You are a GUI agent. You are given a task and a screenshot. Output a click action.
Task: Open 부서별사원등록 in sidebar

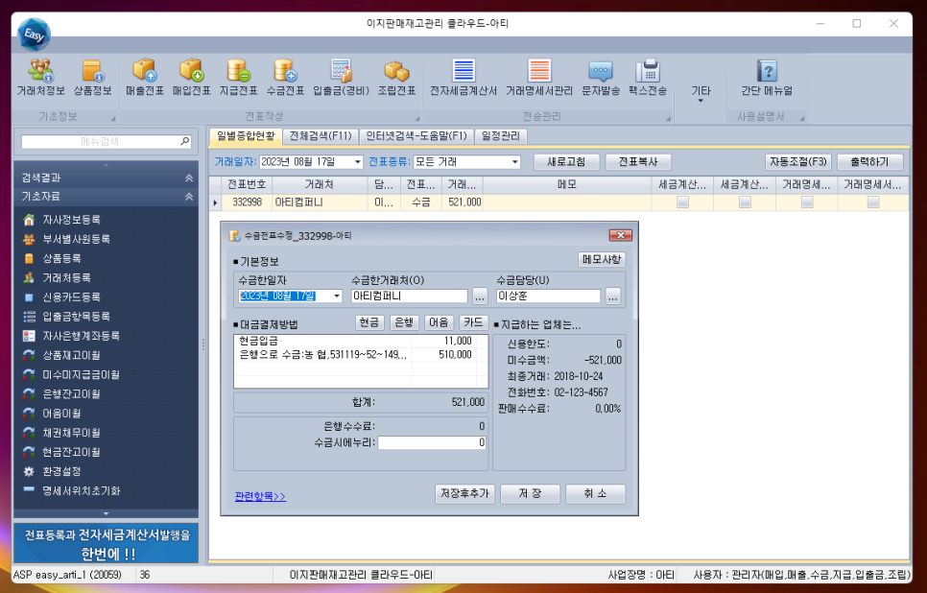(x=76, y=240)
